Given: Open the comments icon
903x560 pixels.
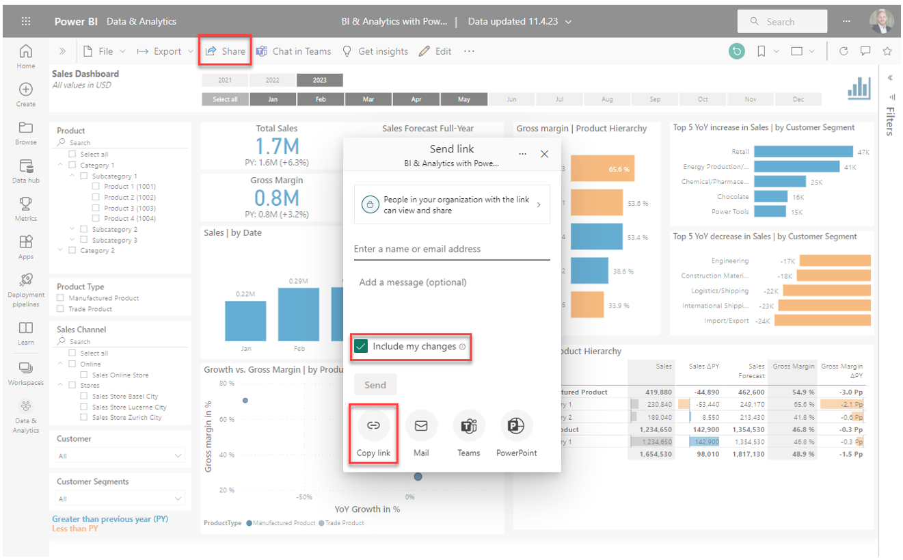Looking at the screenshot, I should pos(865,51).
